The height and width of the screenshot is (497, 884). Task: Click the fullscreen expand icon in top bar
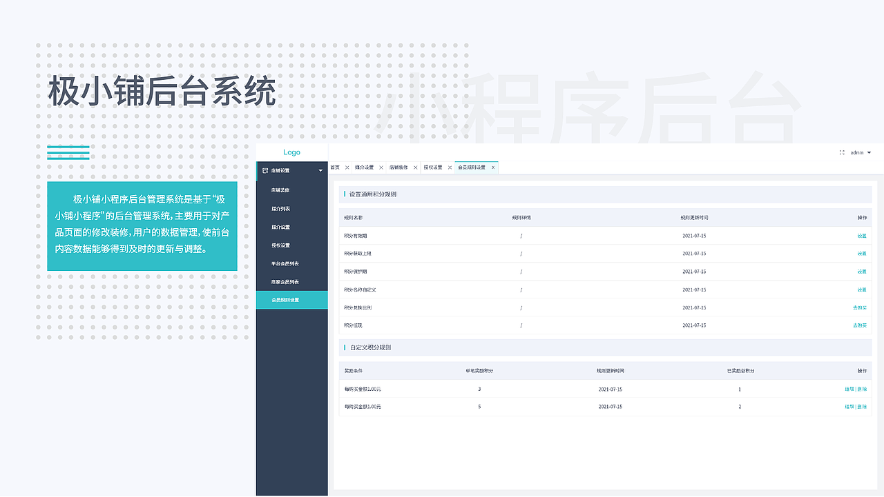(x=841, y=152)
